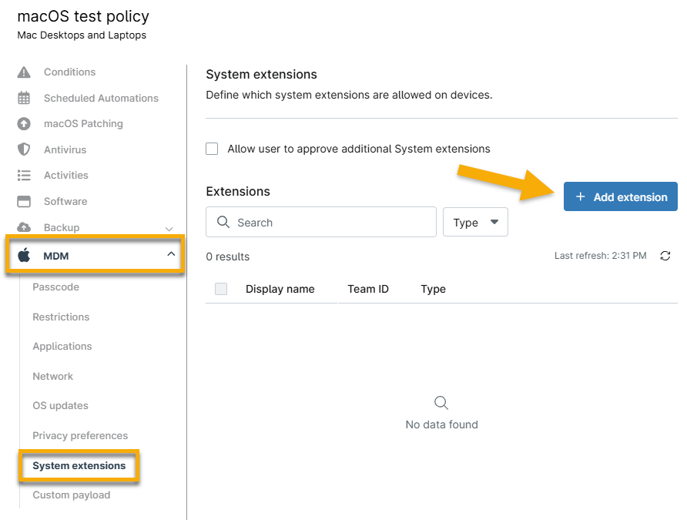Select Custom payload in sidebar

pyautogui.click(x=71, y=495)
